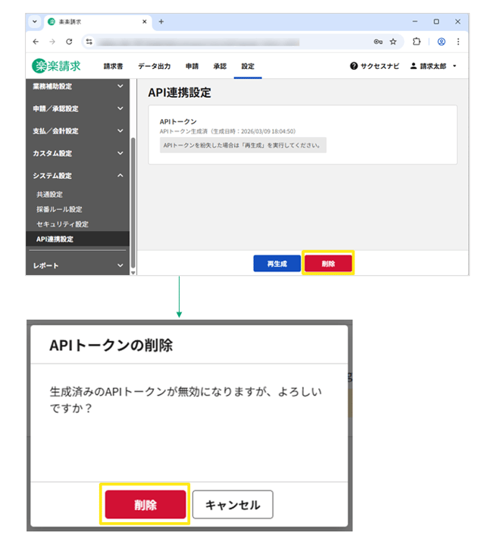Click the password key icon
The image size is (497, 548).
coord(378,42)
